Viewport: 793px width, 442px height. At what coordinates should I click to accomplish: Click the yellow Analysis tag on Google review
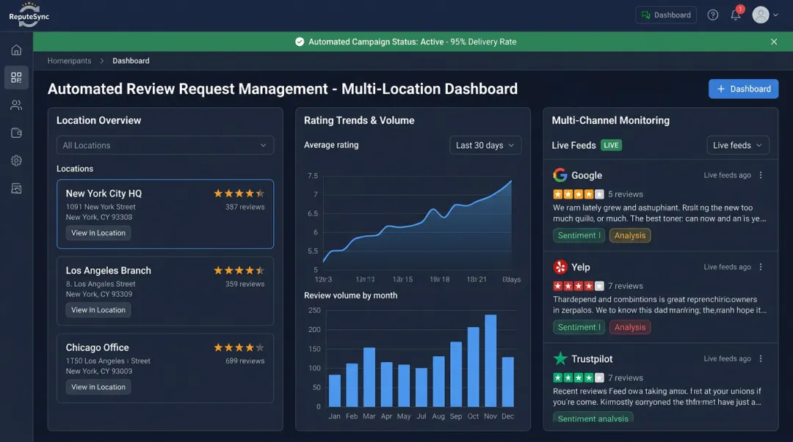click(630, 235)
